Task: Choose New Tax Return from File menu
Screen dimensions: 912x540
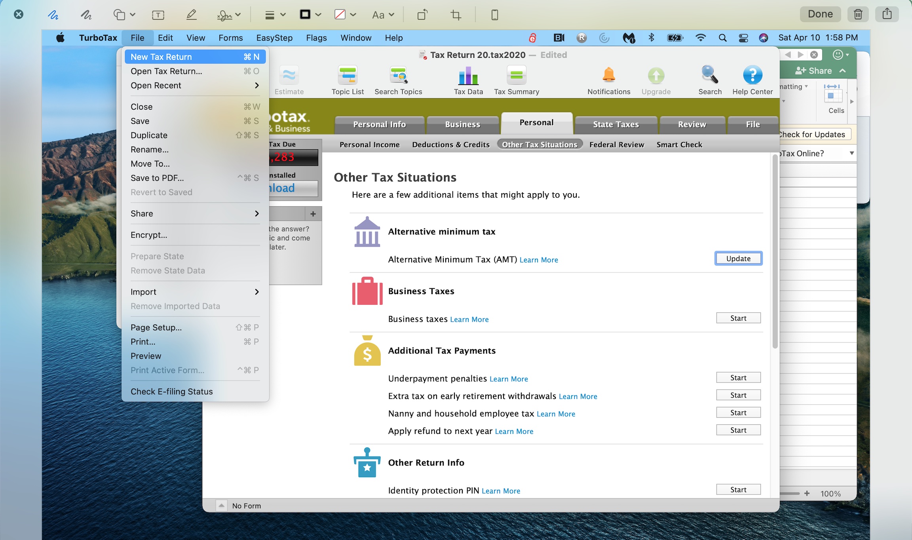Action: tap(195, 57)
